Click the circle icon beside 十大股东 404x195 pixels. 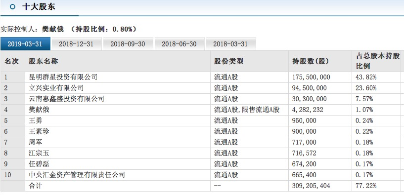[12, 7]
